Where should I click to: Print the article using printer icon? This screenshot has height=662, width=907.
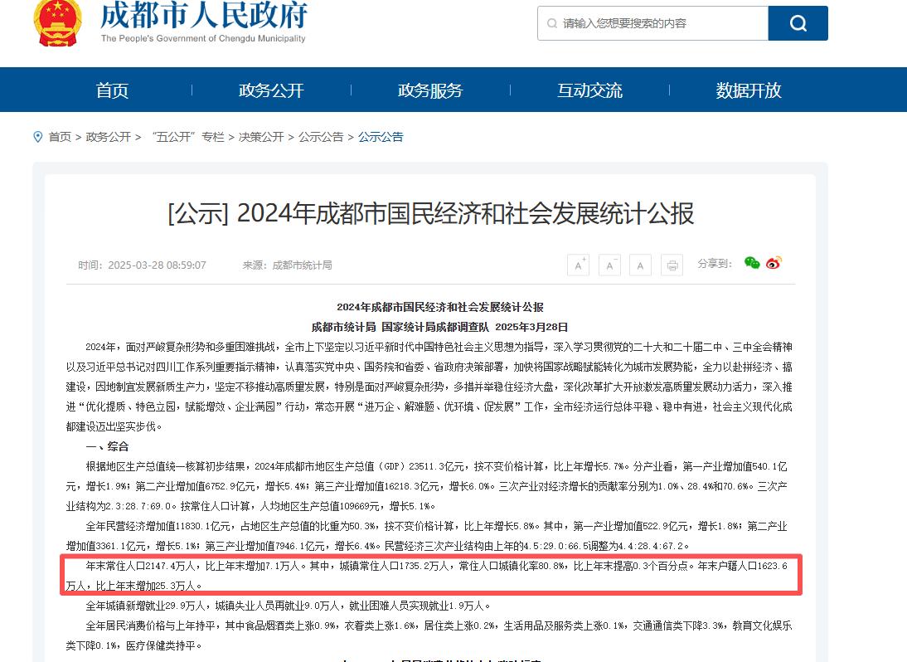coord(672,265)
